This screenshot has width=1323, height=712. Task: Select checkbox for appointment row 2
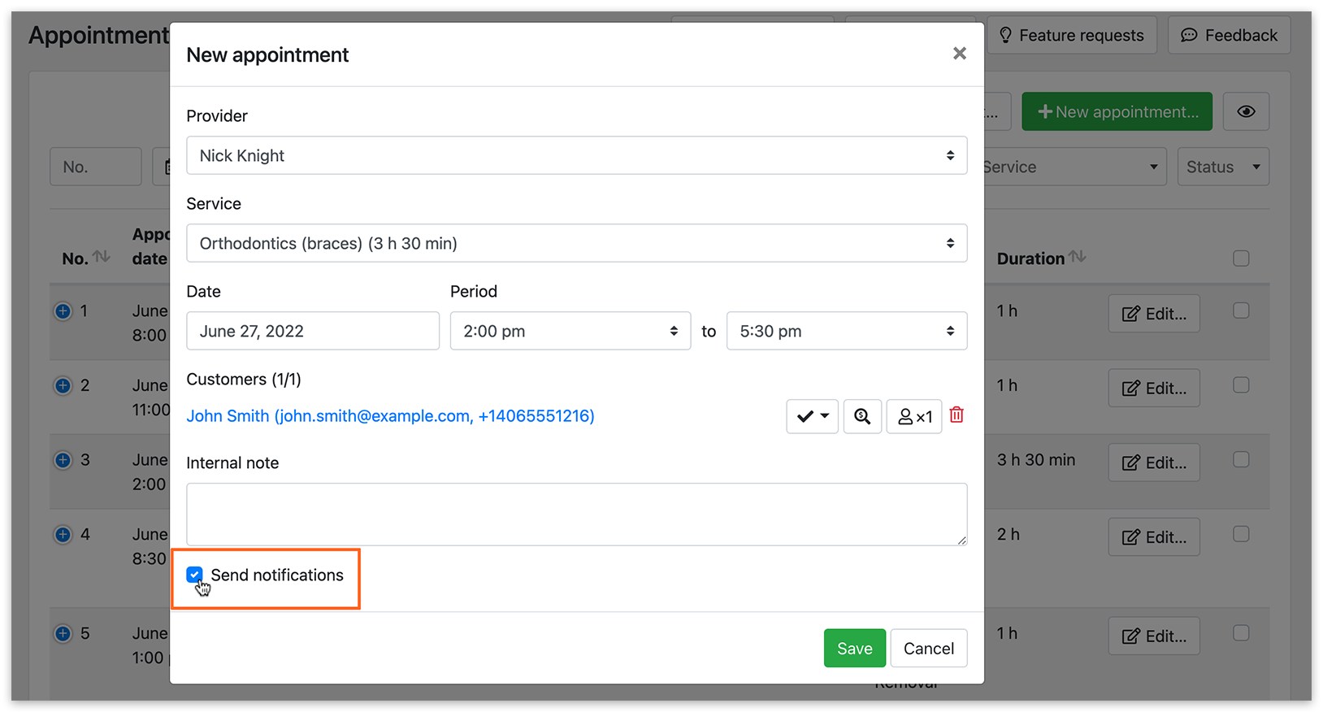click(x=1241, y=385)
